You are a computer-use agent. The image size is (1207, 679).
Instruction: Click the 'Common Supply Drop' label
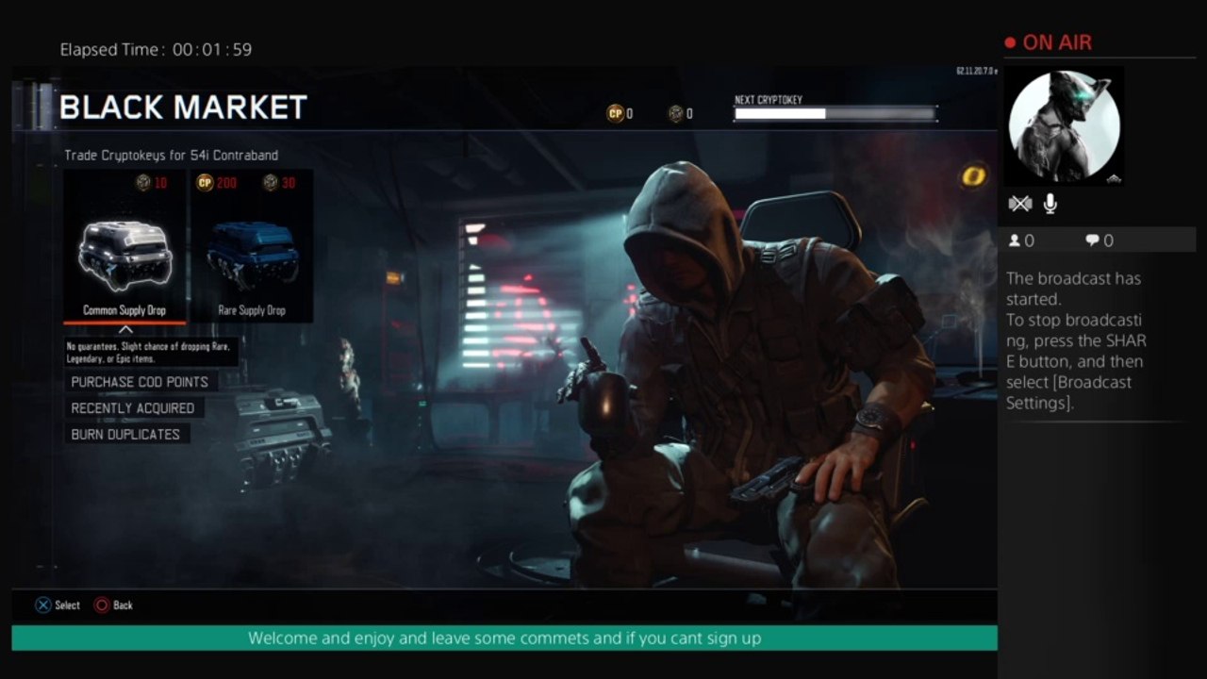click(x=124, y=310)
